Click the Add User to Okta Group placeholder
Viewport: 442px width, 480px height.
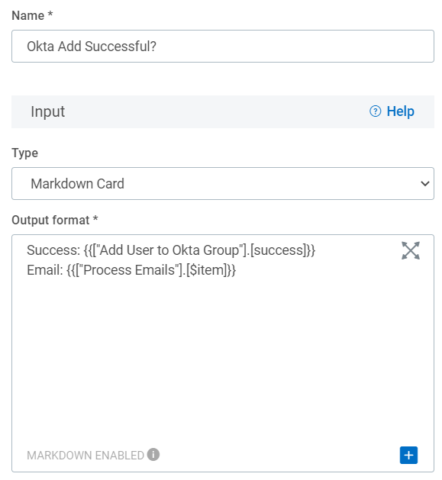pyautogui.click(x=199, y=250)
